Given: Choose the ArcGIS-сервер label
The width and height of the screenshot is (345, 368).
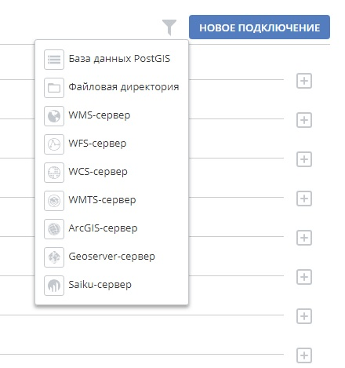Looking at the screenshot, I should tap(103, 228).
